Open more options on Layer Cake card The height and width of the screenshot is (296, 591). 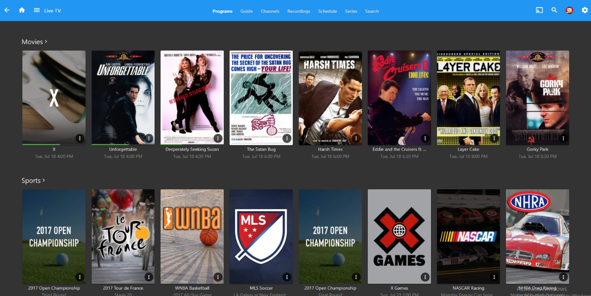pyautogui.click(x=494, y=138)
